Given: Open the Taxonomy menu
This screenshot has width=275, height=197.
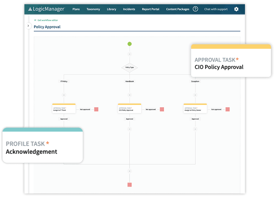Looking at the screenshot, I should point(93,9).
